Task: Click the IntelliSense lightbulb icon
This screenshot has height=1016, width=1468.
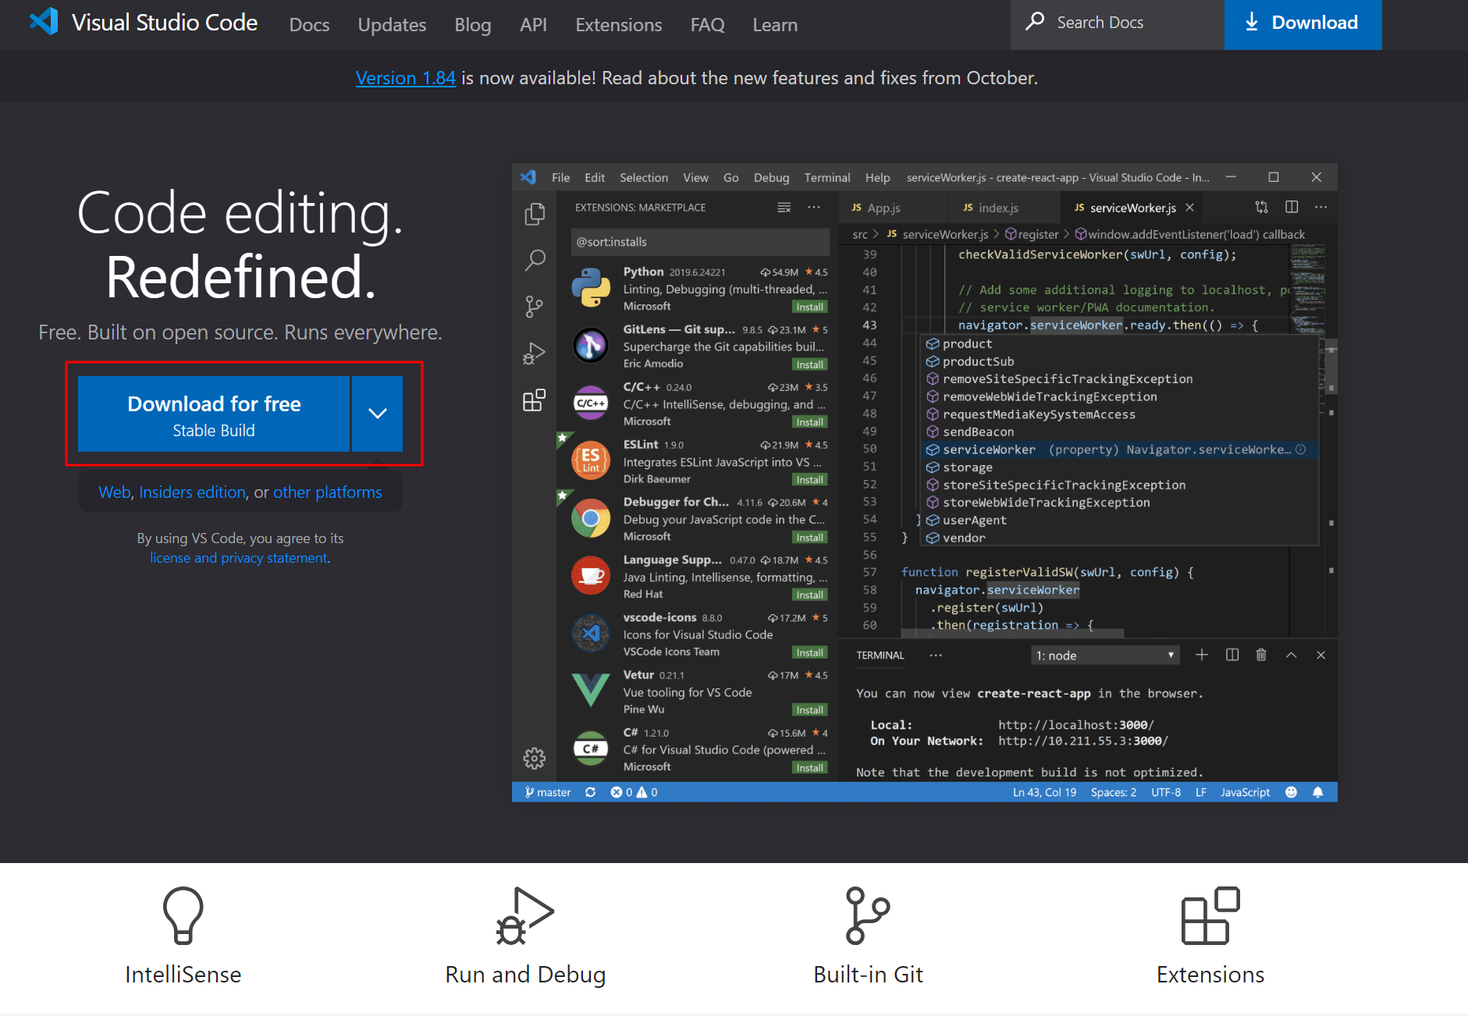Action: 183,915
